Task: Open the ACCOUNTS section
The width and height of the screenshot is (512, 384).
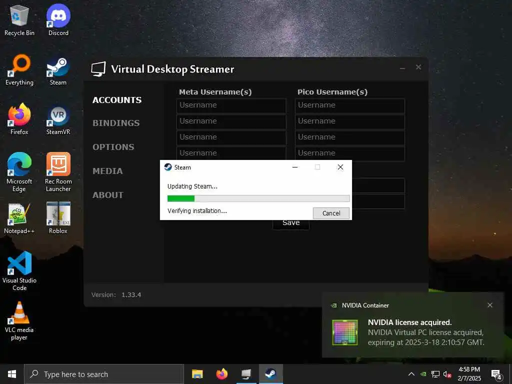Action: (117, 100)
